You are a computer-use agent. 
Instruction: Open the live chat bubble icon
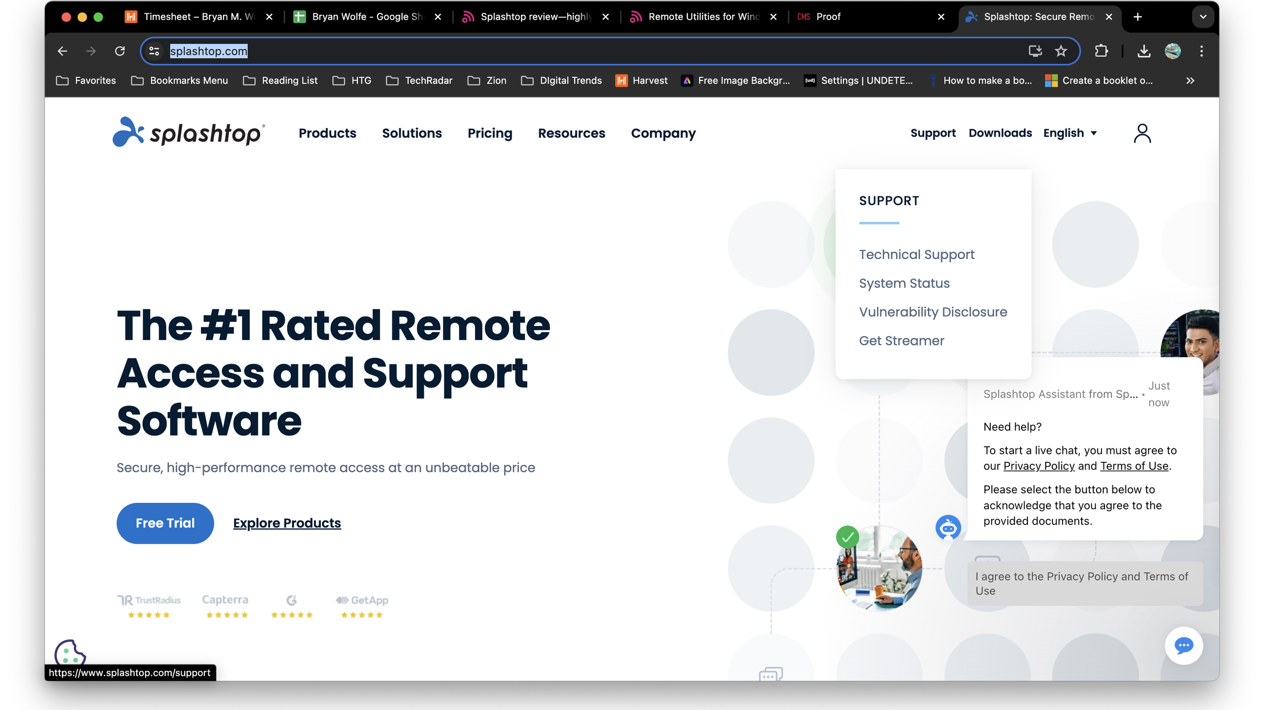tap(1184, 645)
